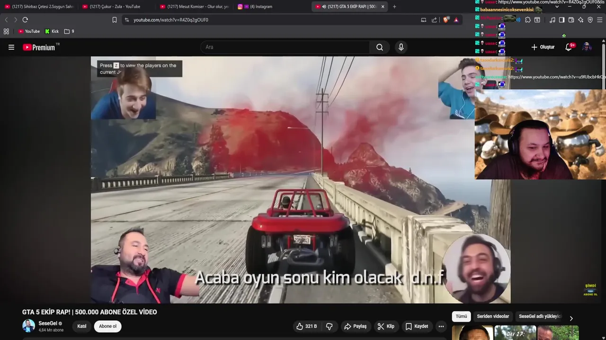Screen dimensions: 606x340
Task: Reload the page
Action: (25, 20)
